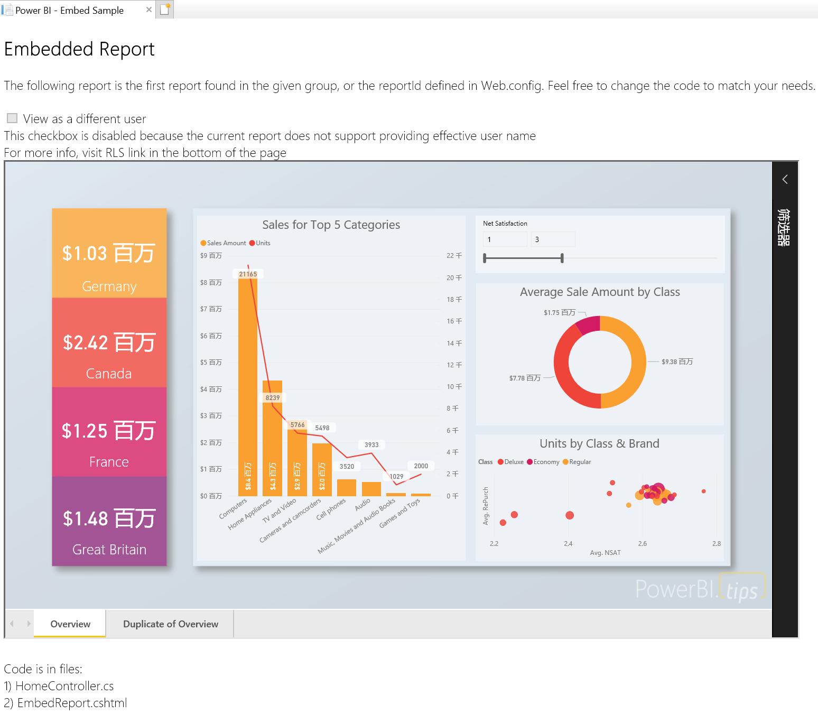Click the Net Satisfaction slider right handle

(x=562, y=258)
